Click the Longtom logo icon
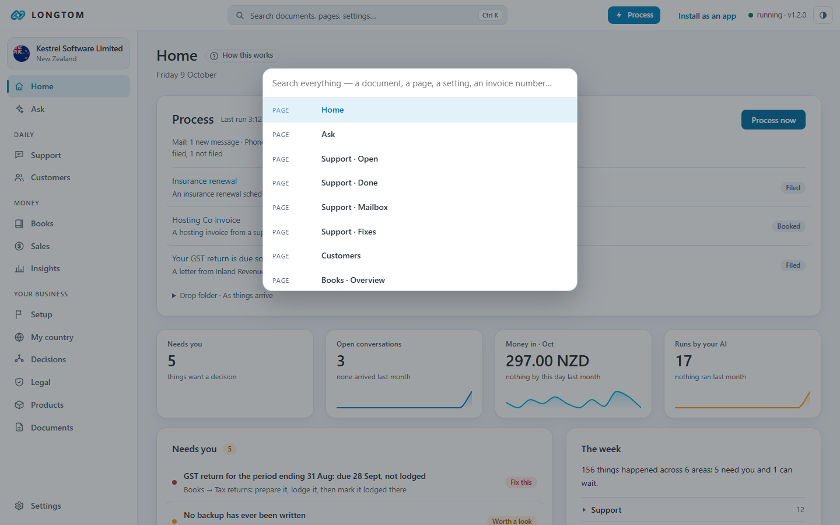The height and width of the screenshot is (525, 840). 18,15
